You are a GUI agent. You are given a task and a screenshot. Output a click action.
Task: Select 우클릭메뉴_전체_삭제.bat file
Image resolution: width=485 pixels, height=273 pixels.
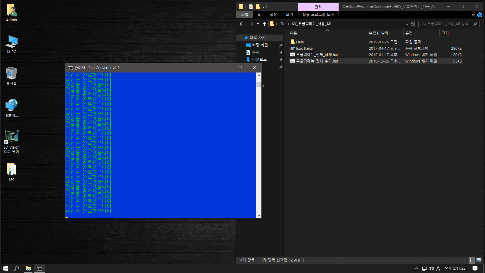coord(376,55)
